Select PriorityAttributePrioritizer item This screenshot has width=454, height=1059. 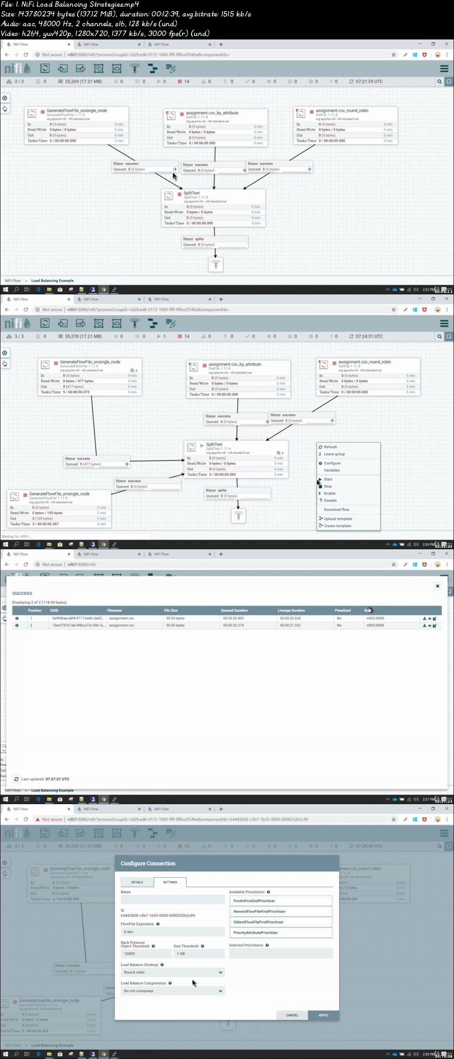(281, 933)
